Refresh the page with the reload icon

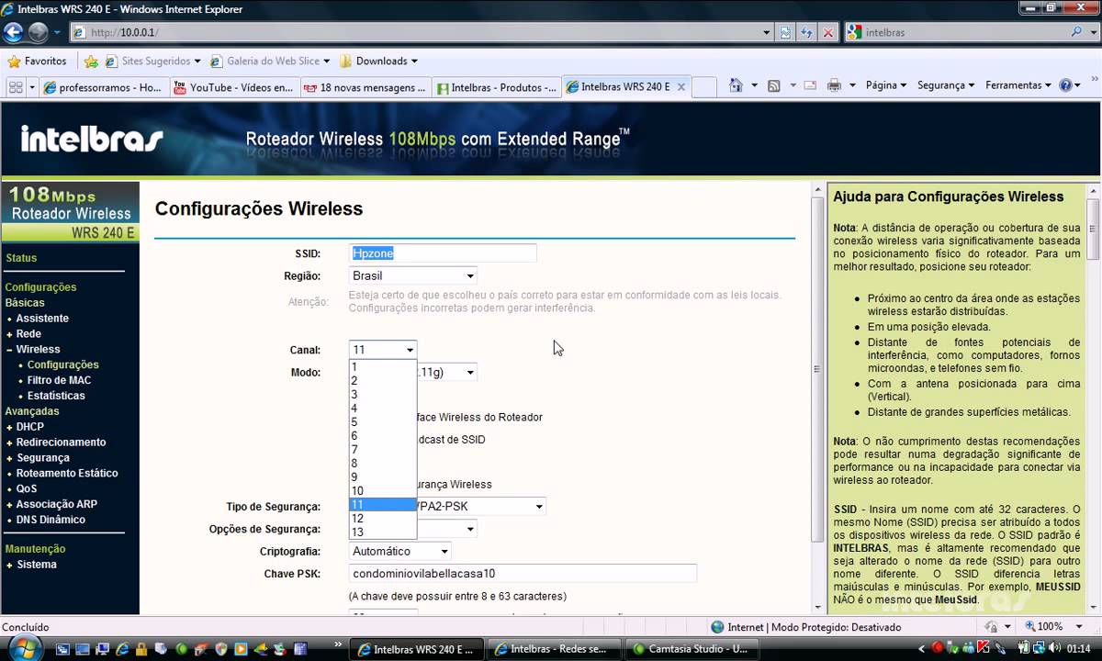click(806, 32)
